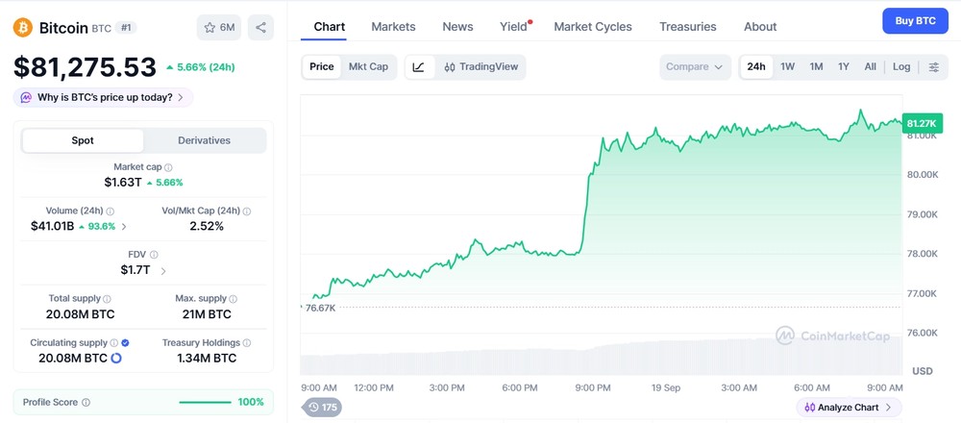961x423 pixels.
Task: Click Market cap info icon
Action: [x=168, y=167]
